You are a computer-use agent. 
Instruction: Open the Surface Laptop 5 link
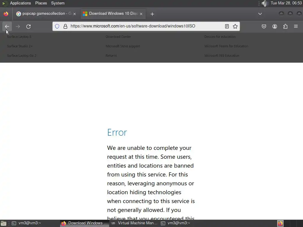pyautogui.click(x=19, y=37)
